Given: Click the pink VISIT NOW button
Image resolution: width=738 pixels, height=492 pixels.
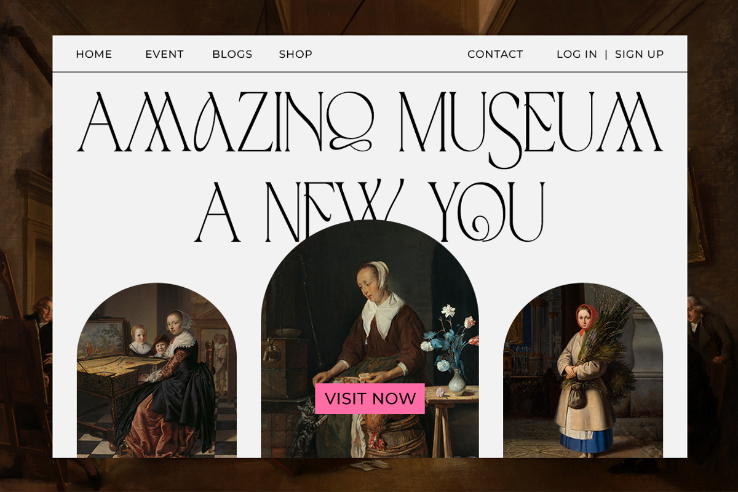Looking at the screenshot, I should point(370,399).
